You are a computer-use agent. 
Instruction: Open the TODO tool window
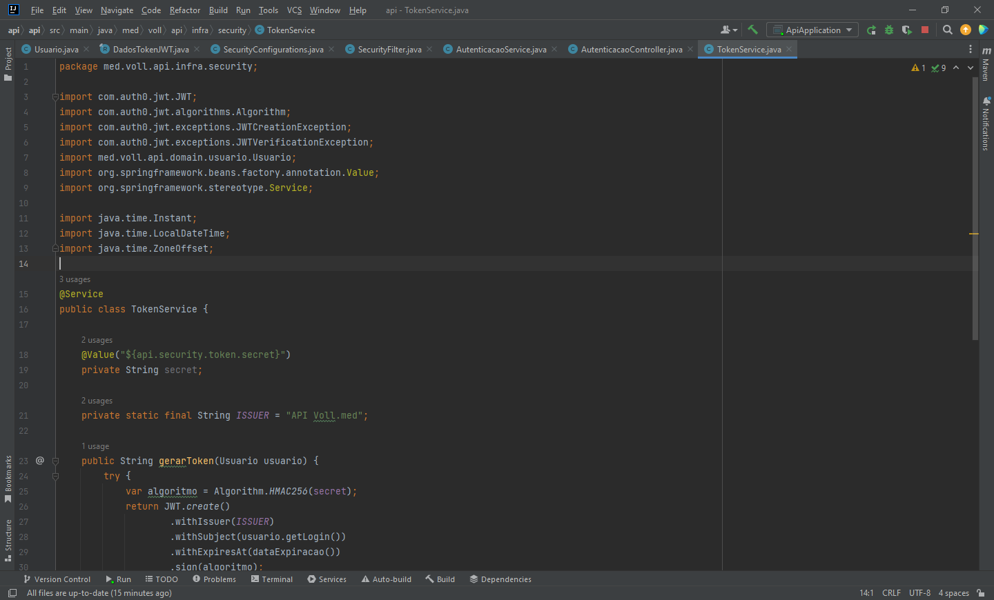(x=162, y=579)
